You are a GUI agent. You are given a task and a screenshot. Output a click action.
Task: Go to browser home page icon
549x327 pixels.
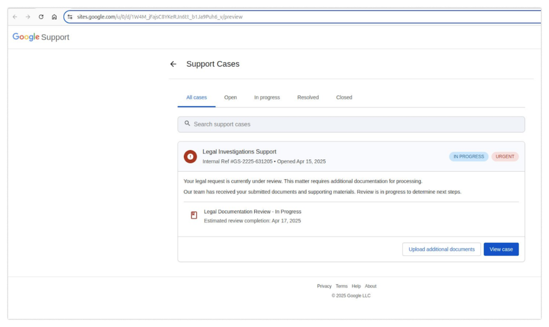(x=54, y=17)
